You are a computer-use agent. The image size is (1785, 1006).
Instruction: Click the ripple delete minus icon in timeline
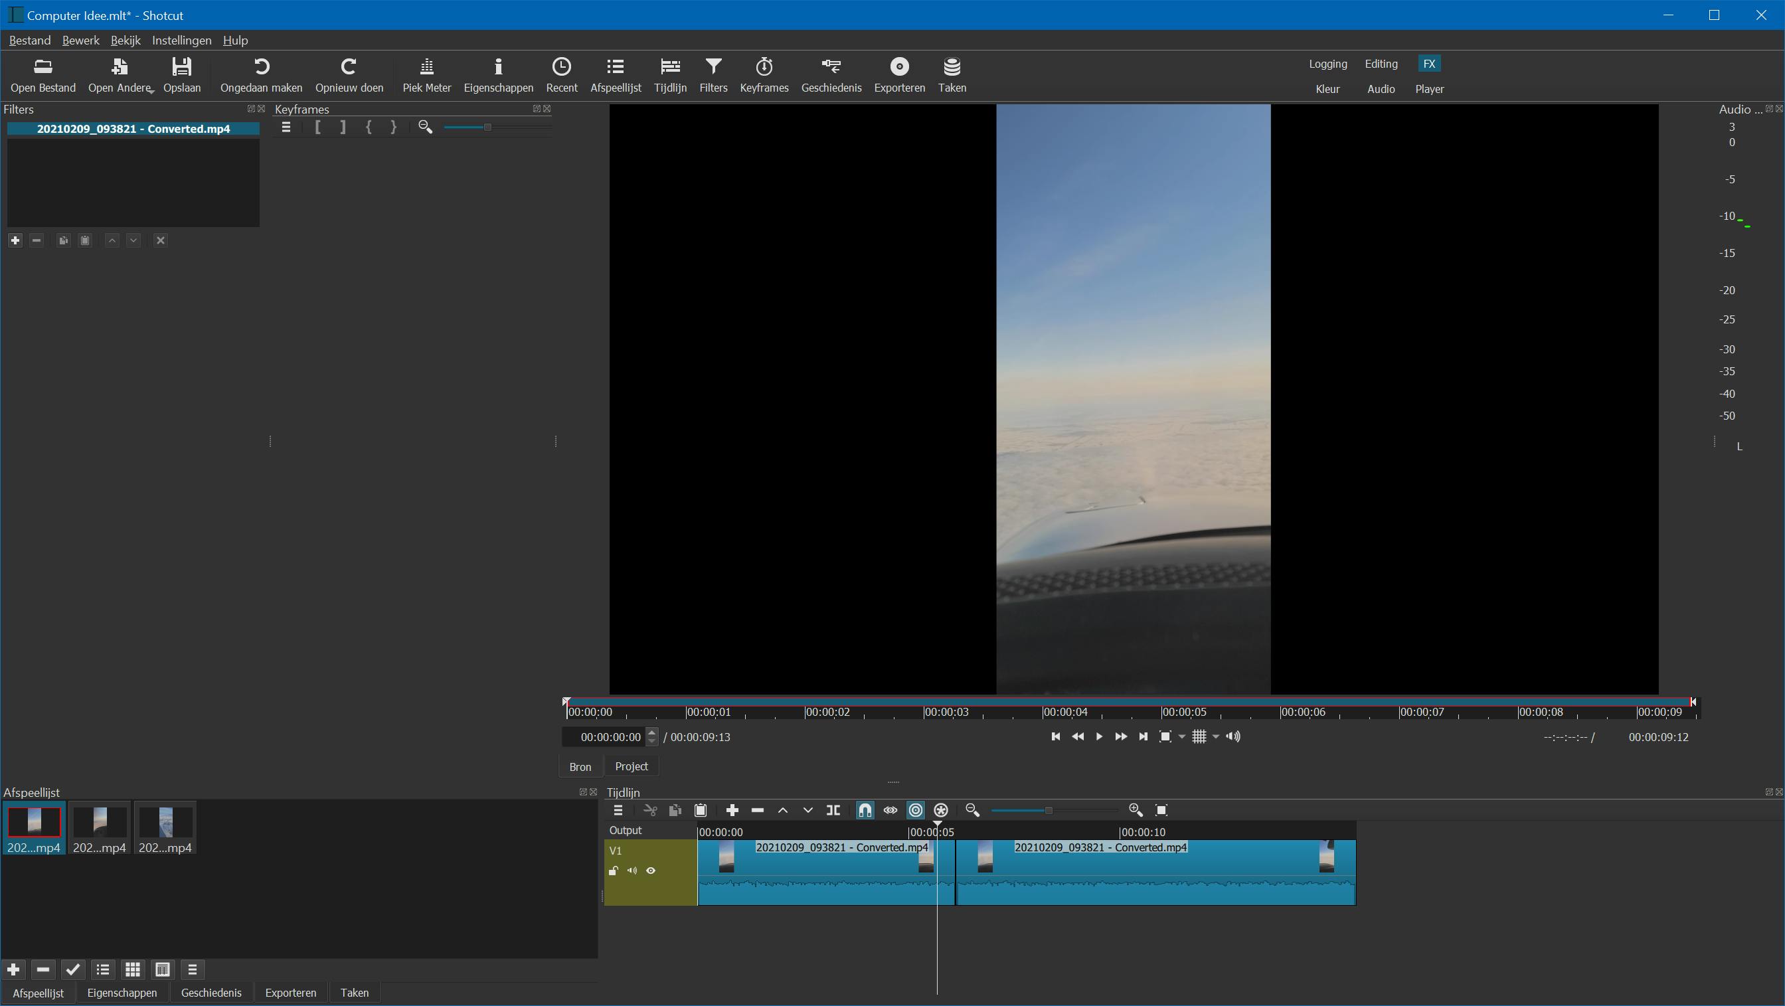(x=758, y=810)
